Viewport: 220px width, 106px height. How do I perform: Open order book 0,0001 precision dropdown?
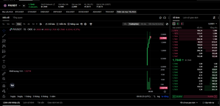213,24
